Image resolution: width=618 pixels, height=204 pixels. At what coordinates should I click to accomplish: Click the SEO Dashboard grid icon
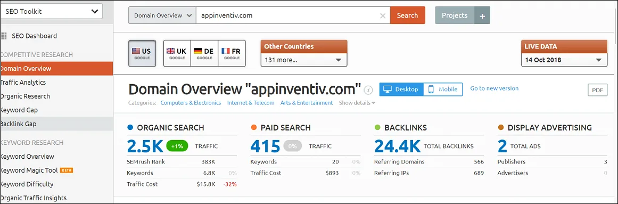[4, 36]
